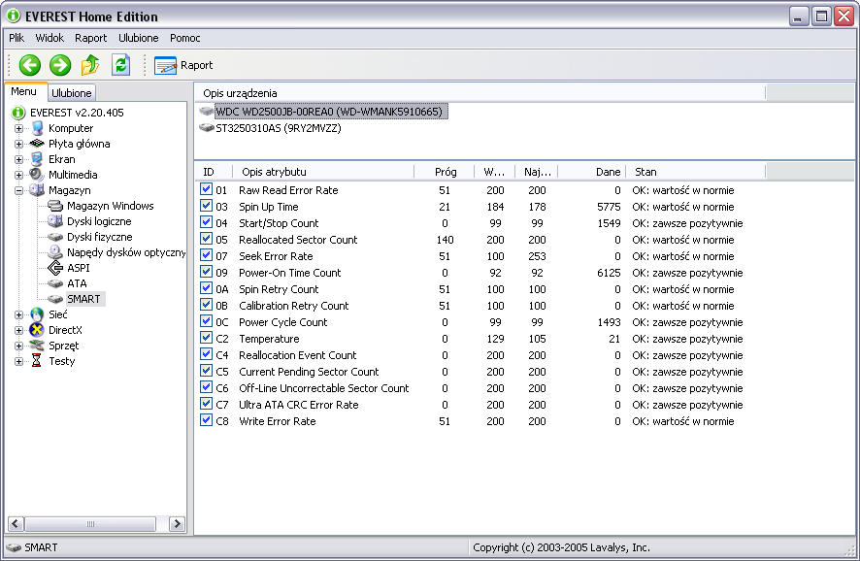Disable the Write Error Rate checkbox
860x561 pixels.
point(206,420)
